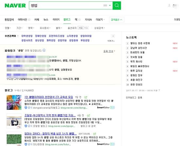Screen dimensions: 180x146
Task: Click the 추천검색어 help question icon
Action: (x=18, y=36)
